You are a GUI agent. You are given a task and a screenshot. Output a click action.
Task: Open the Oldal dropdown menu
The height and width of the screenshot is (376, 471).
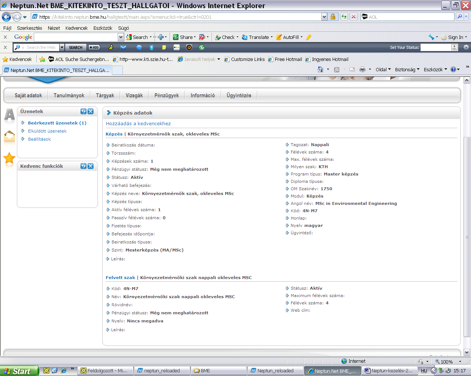383,69
